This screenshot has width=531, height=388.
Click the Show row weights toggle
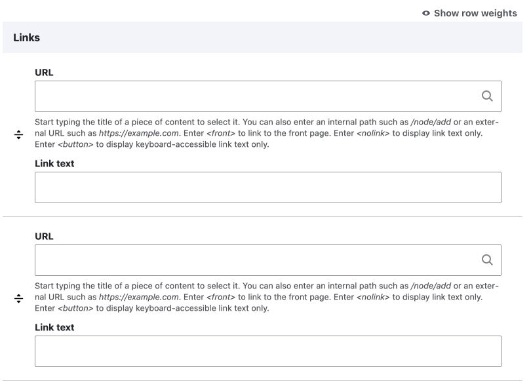pos(469,13)
